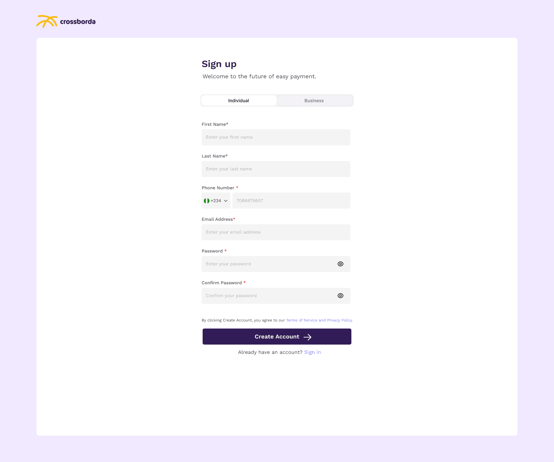Click the Enter your password field
Viewport: 554px width, 462px height.
click(276, 264)
